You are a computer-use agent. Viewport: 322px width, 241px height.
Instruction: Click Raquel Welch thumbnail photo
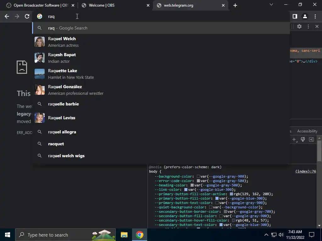point(40,42)
